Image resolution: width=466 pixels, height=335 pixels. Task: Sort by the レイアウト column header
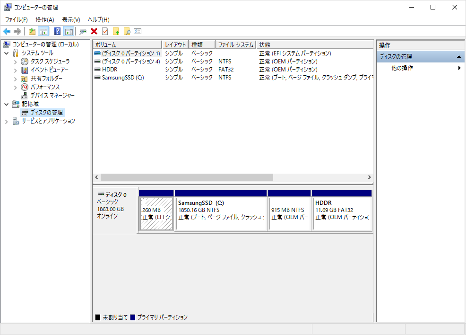(x=175, y=44)
